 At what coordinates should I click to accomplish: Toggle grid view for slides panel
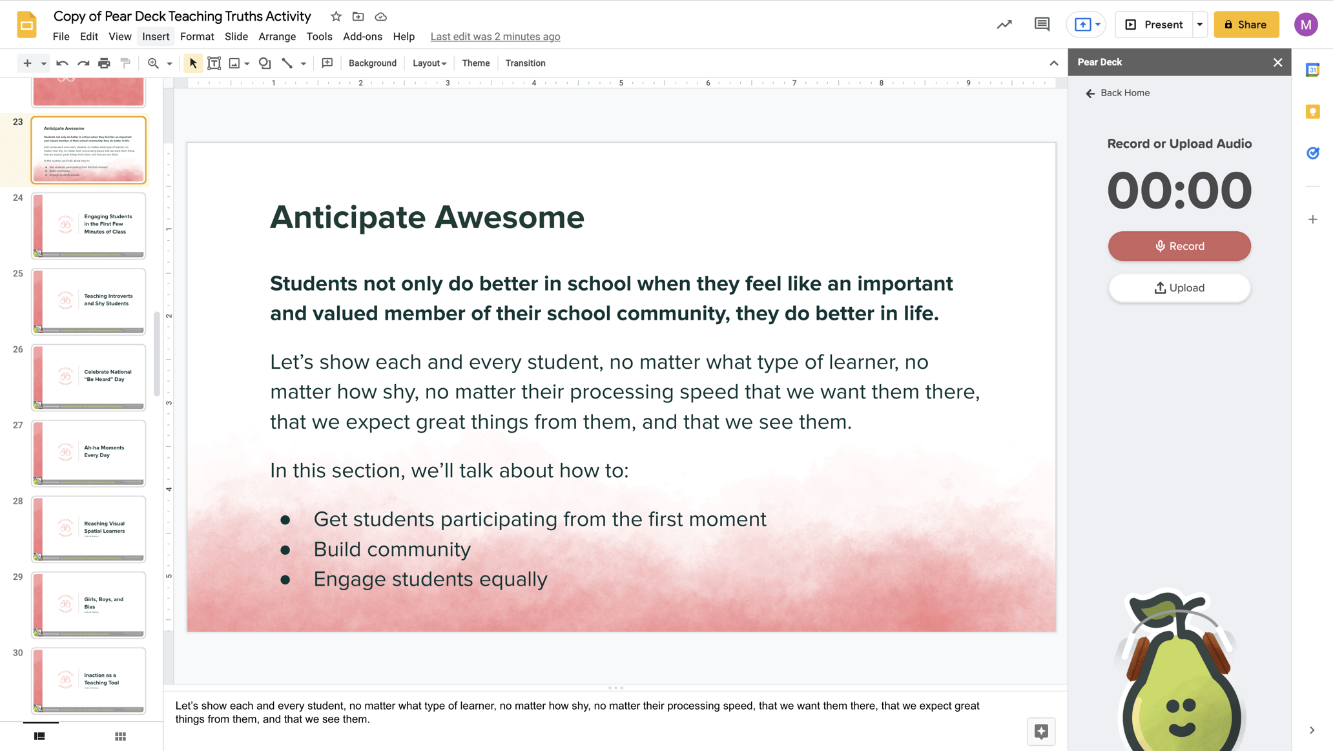click(119, 736)
